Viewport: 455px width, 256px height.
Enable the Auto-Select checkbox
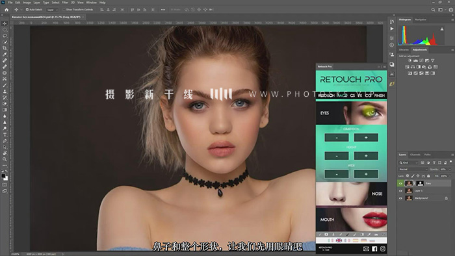click(x=27, y=10)
